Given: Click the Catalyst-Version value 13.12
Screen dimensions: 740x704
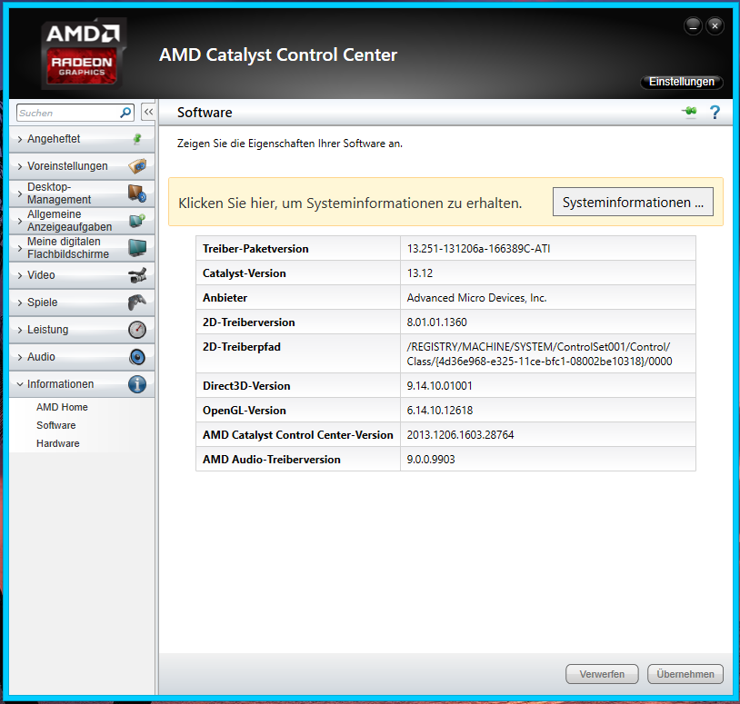Looking at the screenshot, I should coord(420,273).
